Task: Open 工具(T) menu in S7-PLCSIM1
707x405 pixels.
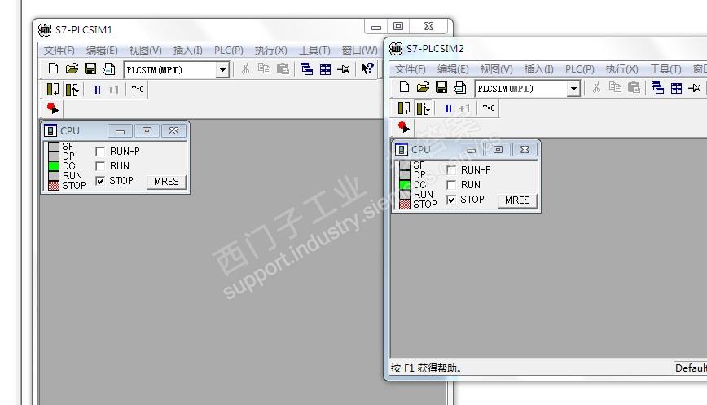Action: coord(314,50)
